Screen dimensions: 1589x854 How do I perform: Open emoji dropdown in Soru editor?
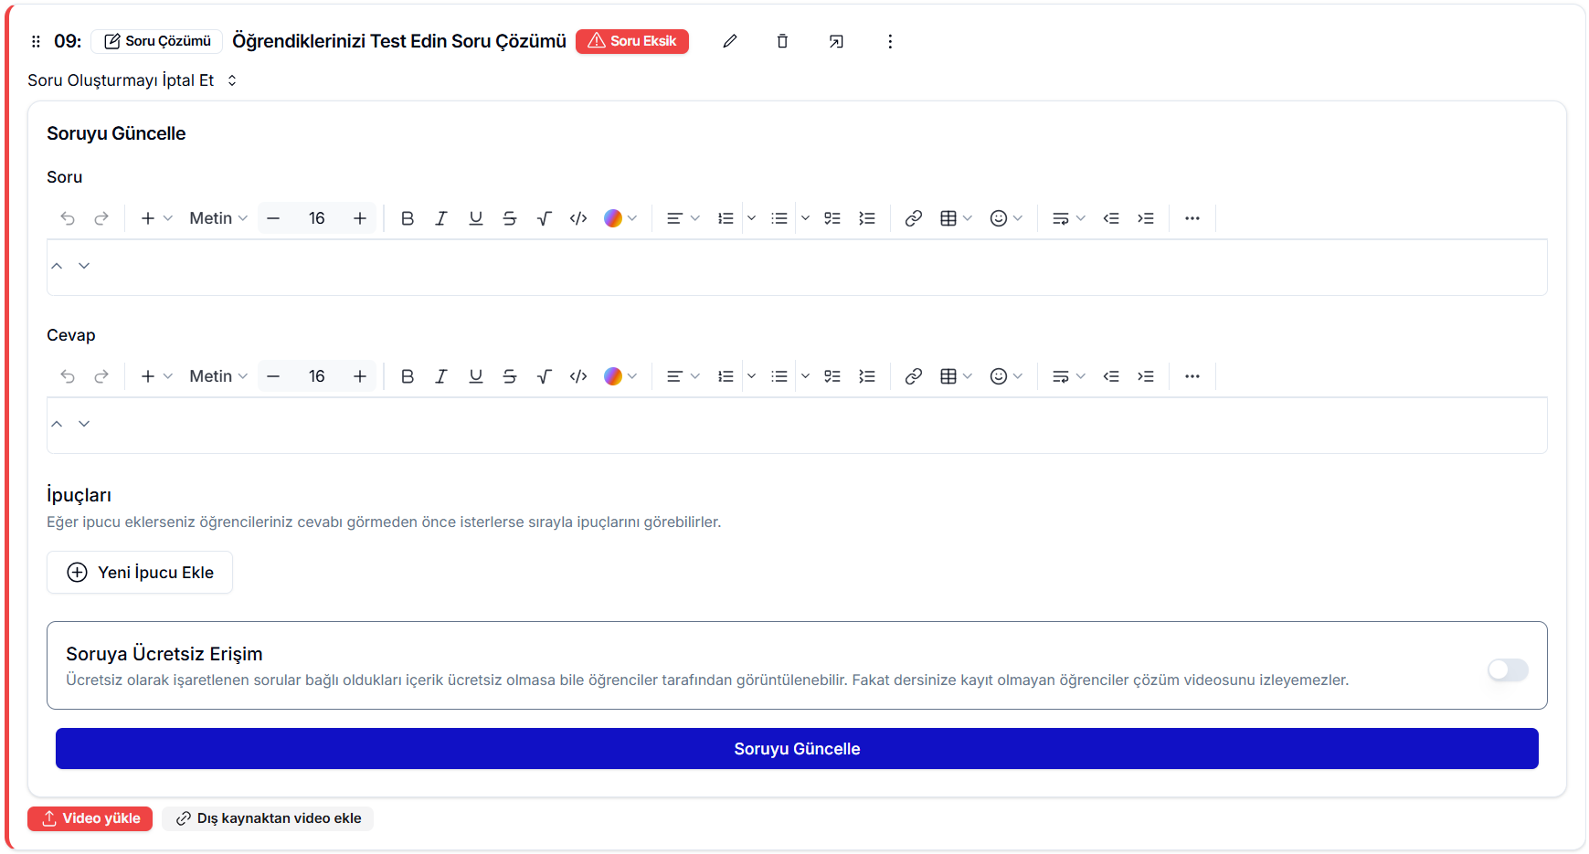coord(1006,218)
